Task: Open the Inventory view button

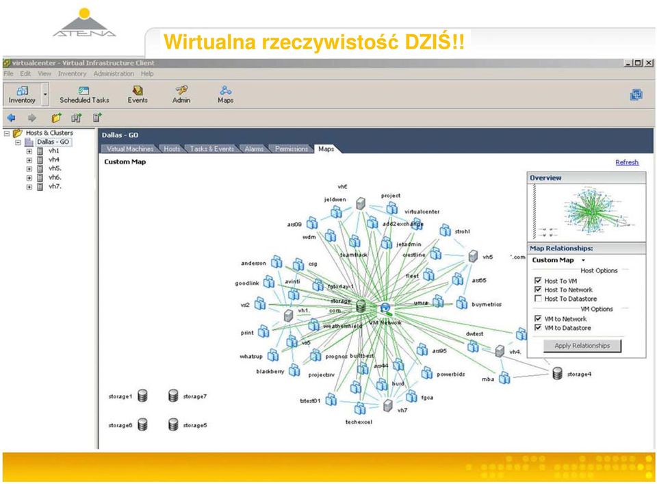Action: 22,94
